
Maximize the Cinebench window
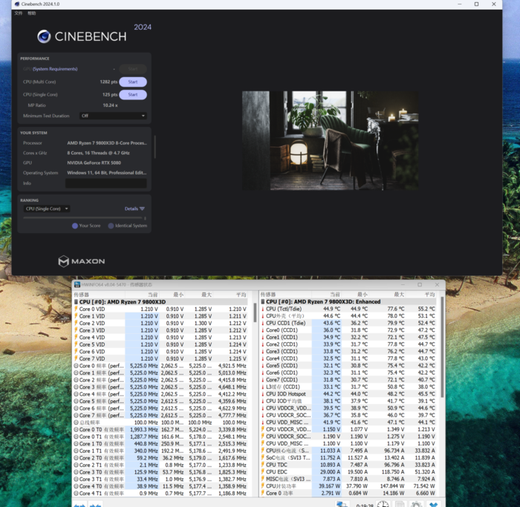477,4
